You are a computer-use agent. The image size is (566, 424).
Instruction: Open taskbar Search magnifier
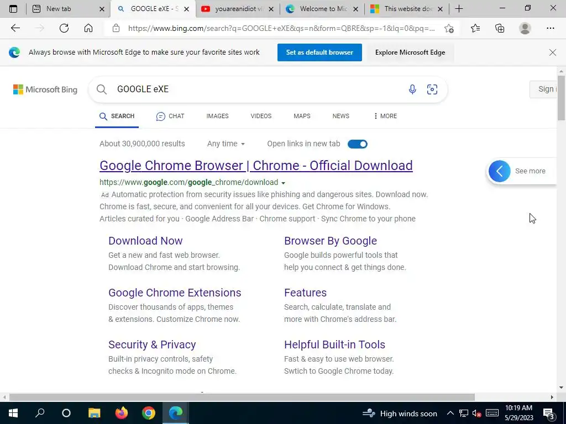pos(40,413)
